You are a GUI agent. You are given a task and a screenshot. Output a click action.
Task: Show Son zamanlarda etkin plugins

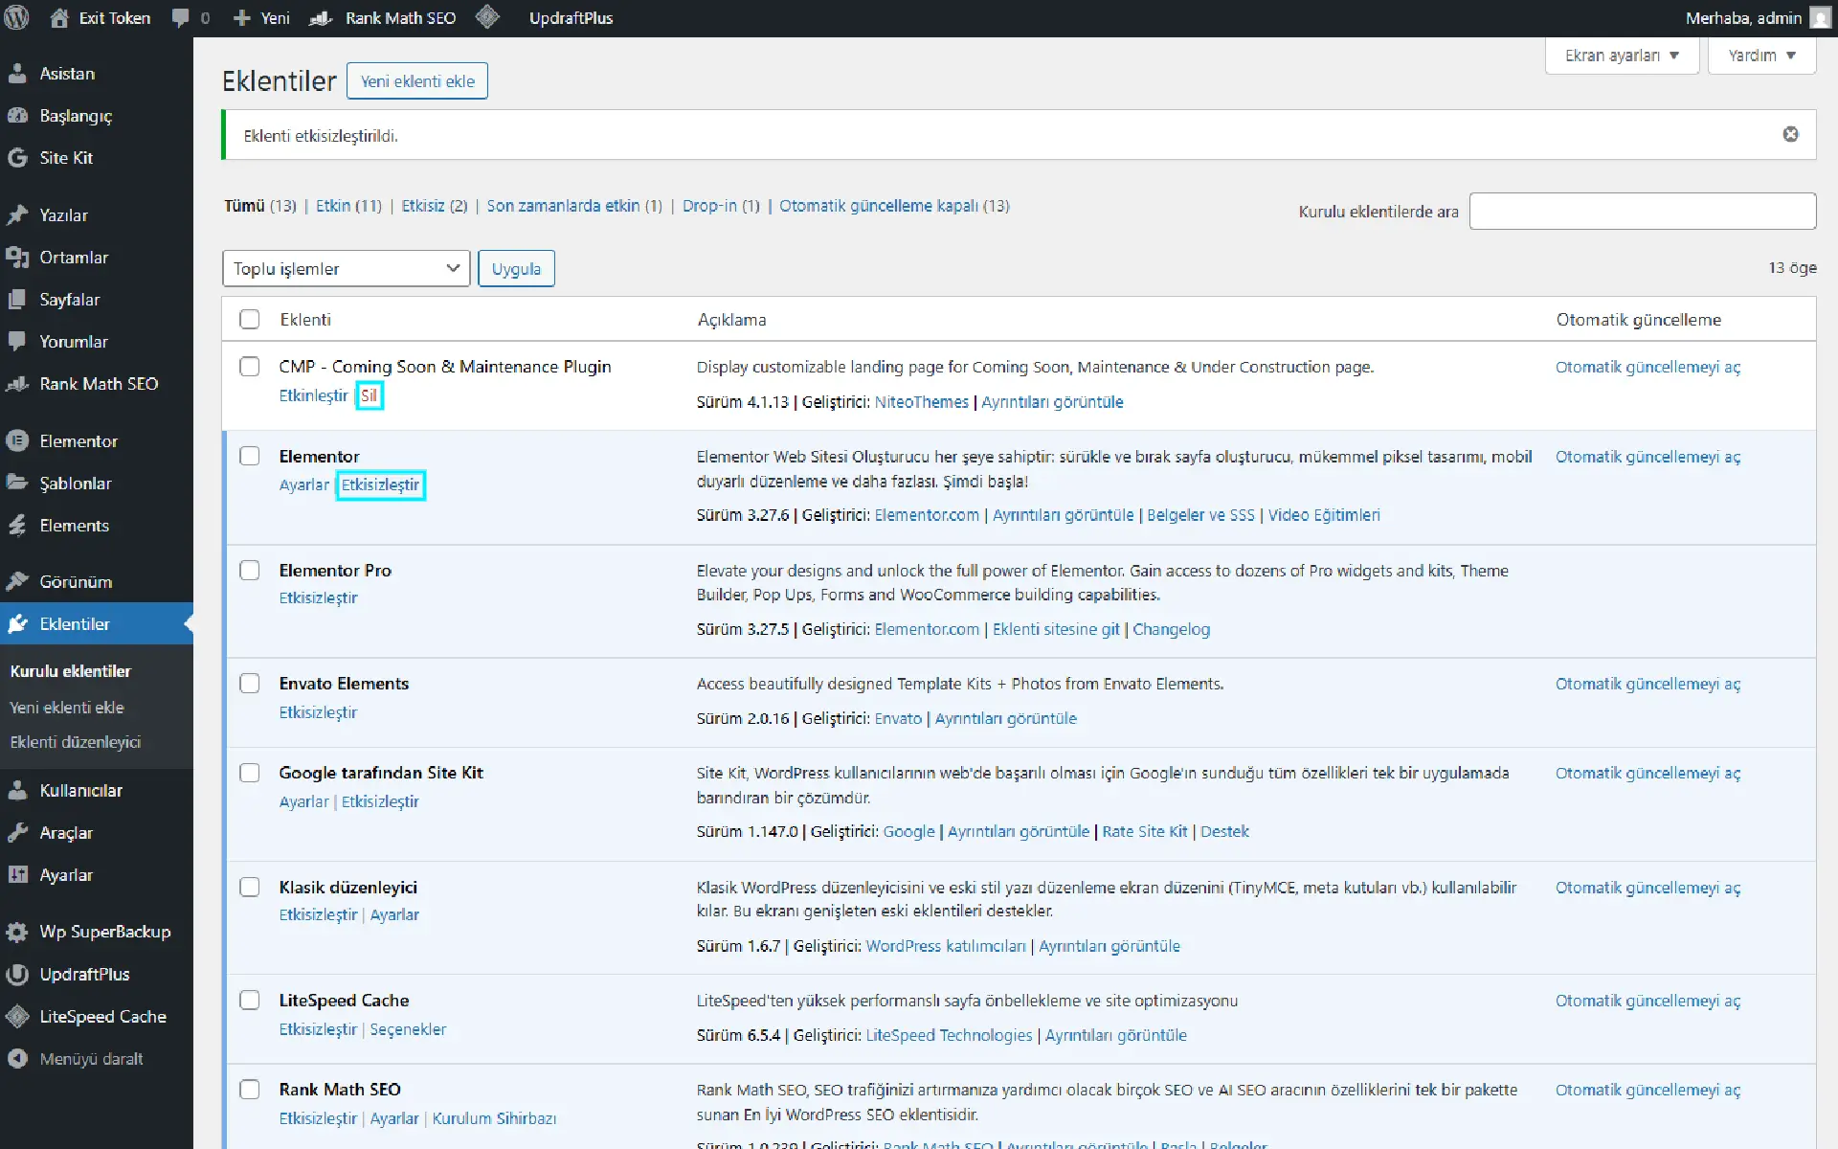(574, 206)
